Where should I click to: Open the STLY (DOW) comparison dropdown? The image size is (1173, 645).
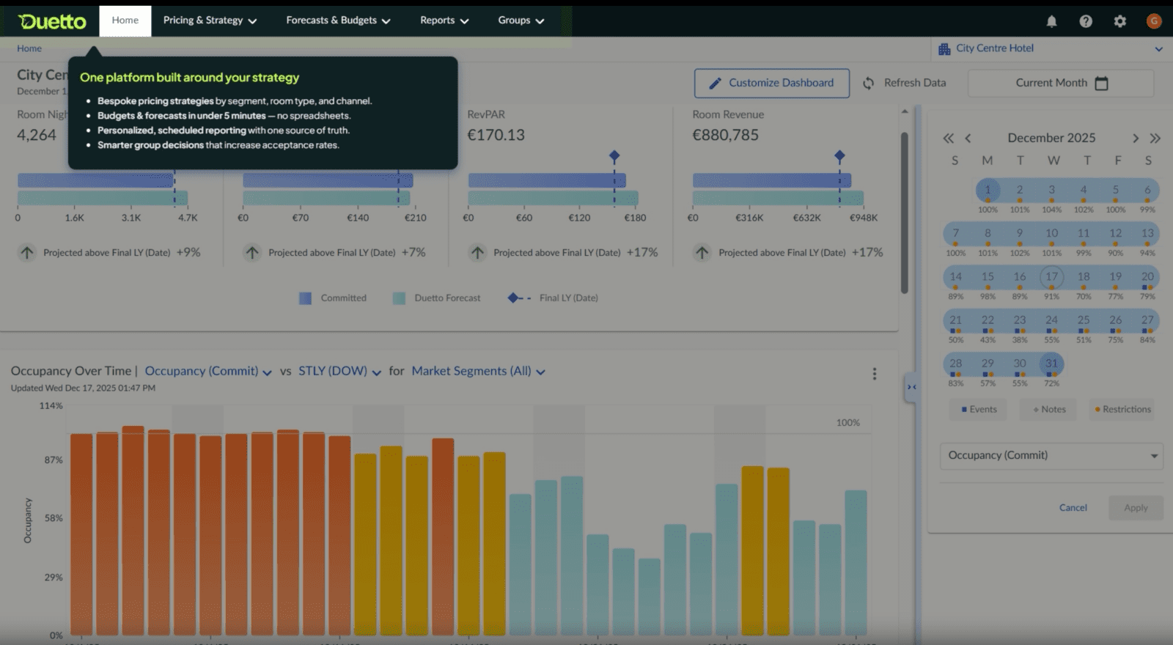coord(339,372)
